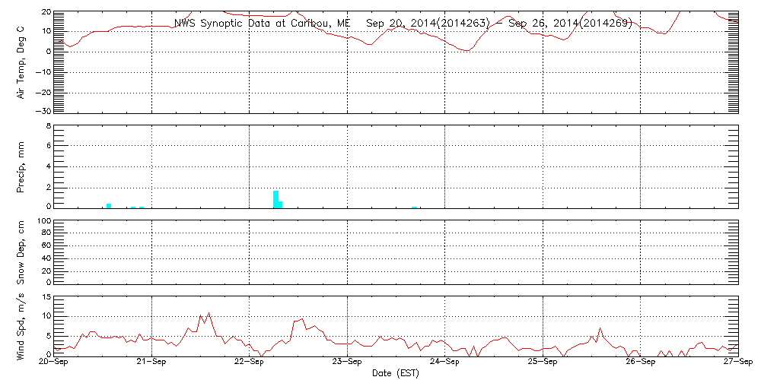Click the "Snow Dep, cm" axis label
Image resolution: width=761 pixels, height=380 pixels.
(x=21, y=252)
